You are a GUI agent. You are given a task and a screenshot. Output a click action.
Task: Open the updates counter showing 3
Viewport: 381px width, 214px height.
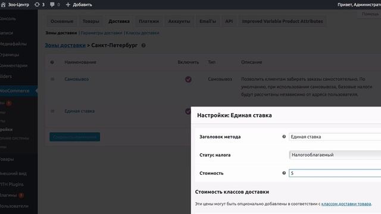39,5
